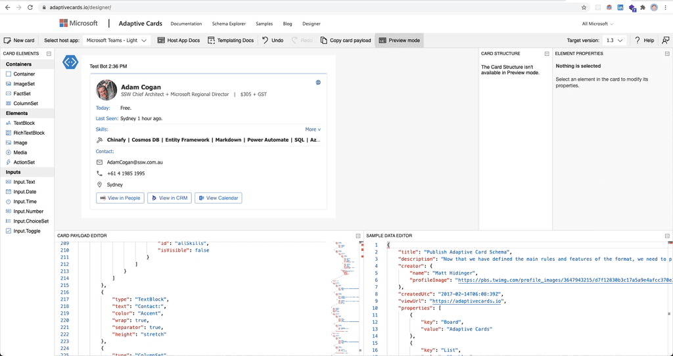This screenshot has width=673, height=356.
Task: Open the Select host app dropdown
Action: pyautogui.click(x=117, y=40)
